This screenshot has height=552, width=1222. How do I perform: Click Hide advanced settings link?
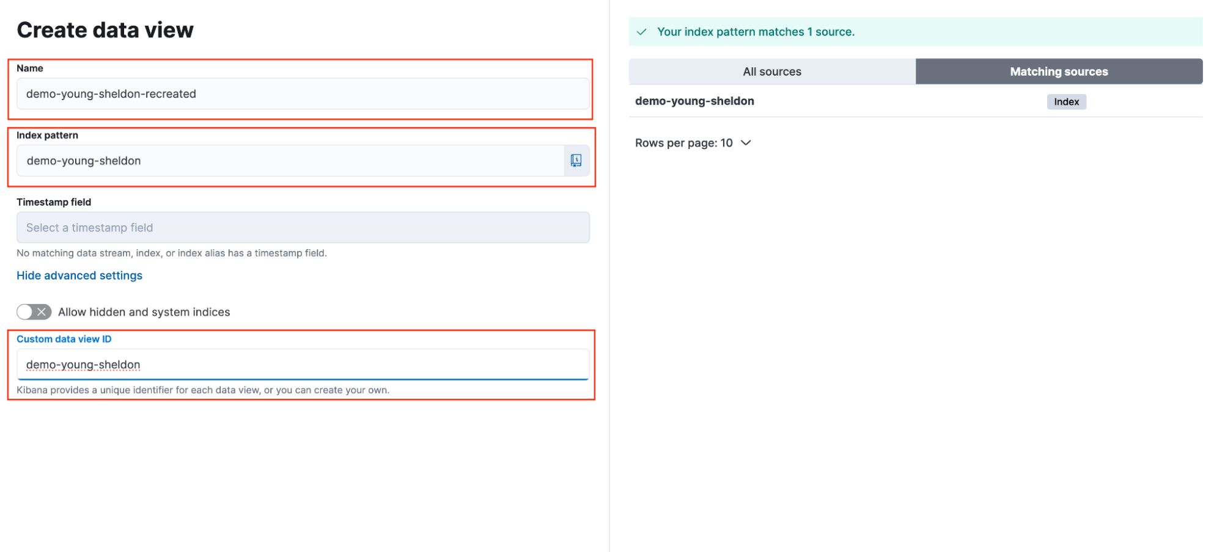coord(79,275)
